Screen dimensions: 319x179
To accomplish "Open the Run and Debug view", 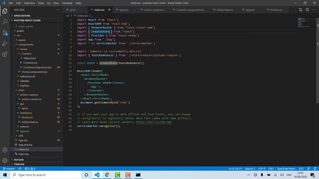I will tap(4, 43).
